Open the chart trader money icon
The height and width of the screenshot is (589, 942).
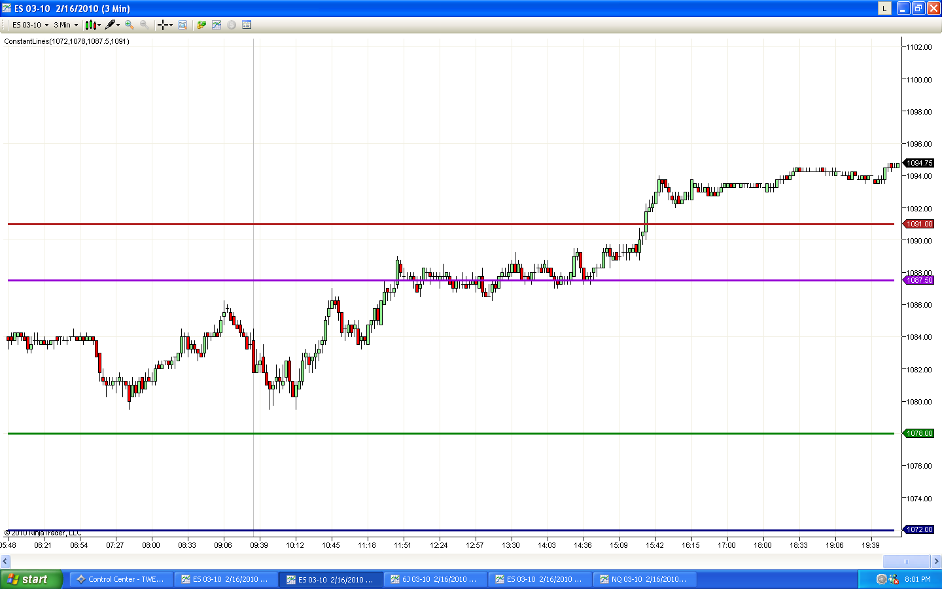pos(201,25)
